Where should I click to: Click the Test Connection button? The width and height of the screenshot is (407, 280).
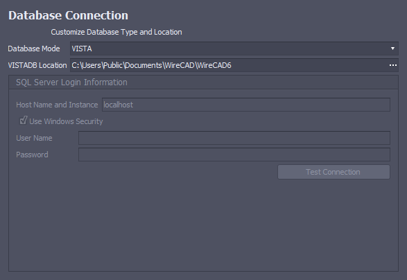pyautogui.click(x=334, y=172)
